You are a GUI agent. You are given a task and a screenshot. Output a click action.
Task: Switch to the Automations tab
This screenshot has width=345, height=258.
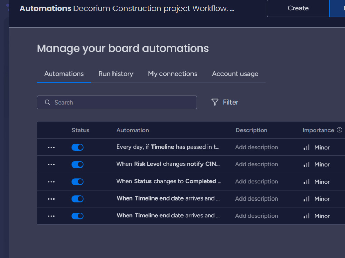click(x=64, y=74)
